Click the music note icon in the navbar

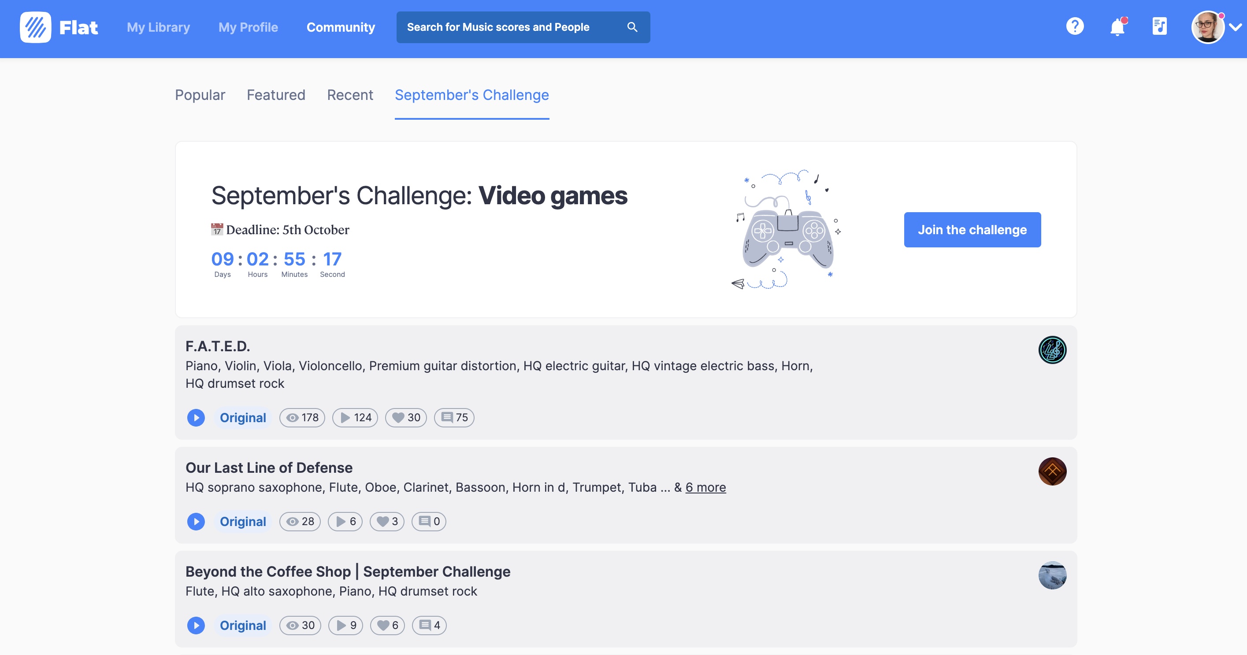pos(1159,26)
